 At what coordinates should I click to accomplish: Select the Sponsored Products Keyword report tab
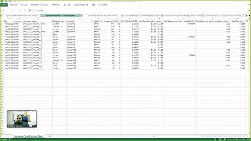pos(61,16)
